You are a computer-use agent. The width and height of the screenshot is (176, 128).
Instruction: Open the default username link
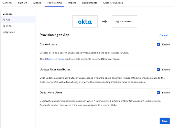54,59
